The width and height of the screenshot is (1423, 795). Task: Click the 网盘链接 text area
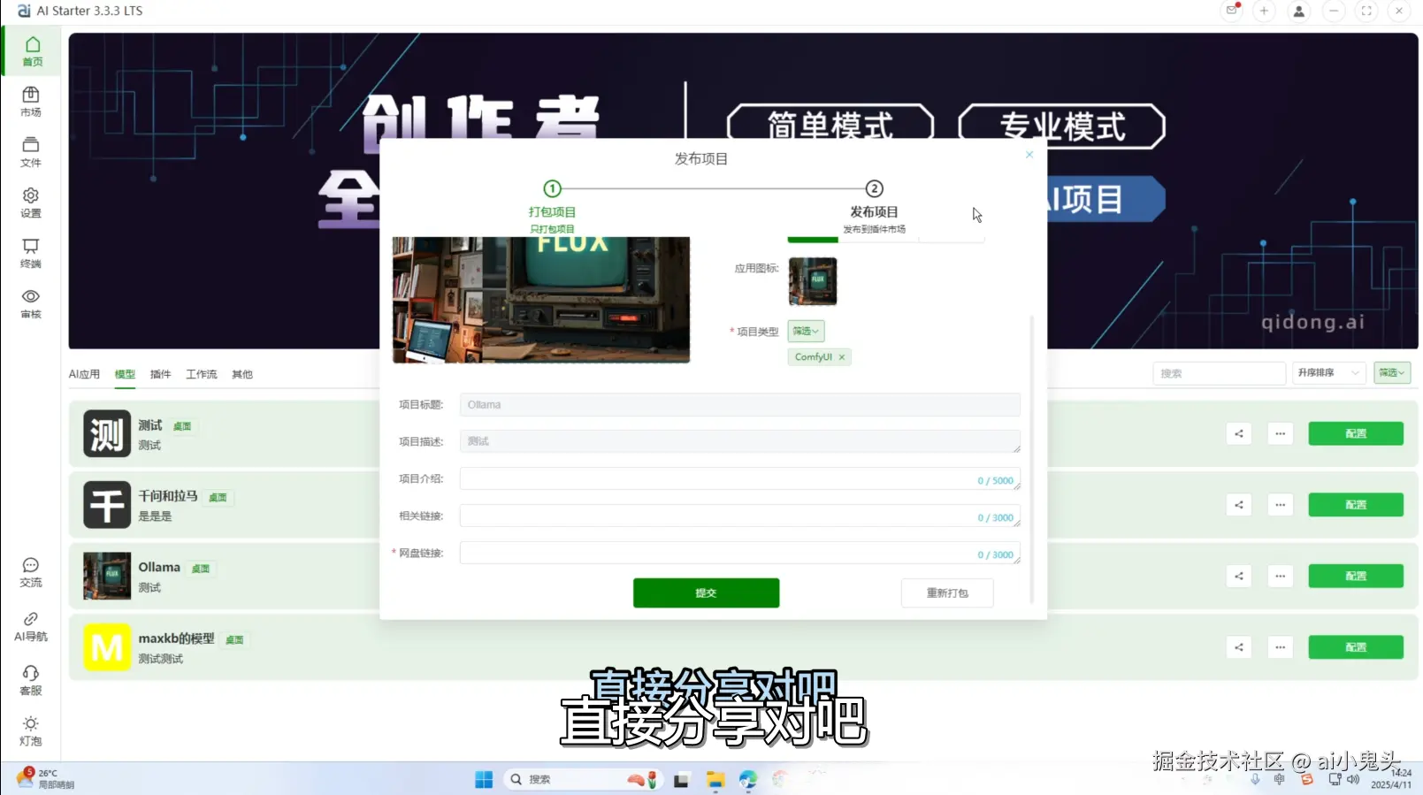[739, 554]
